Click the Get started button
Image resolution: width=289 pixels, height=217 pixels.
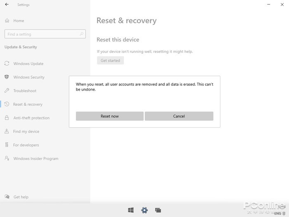(110, 60)
